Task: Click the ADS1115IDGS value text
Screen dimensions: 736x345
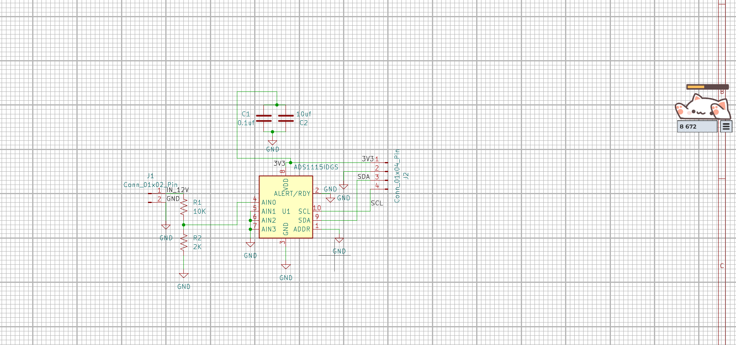Action: [x=316, y=167]
